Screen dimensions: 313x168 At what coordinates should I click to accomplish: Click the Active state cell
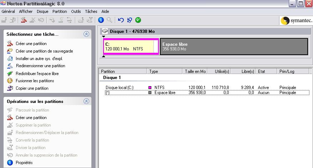(263, 88)
